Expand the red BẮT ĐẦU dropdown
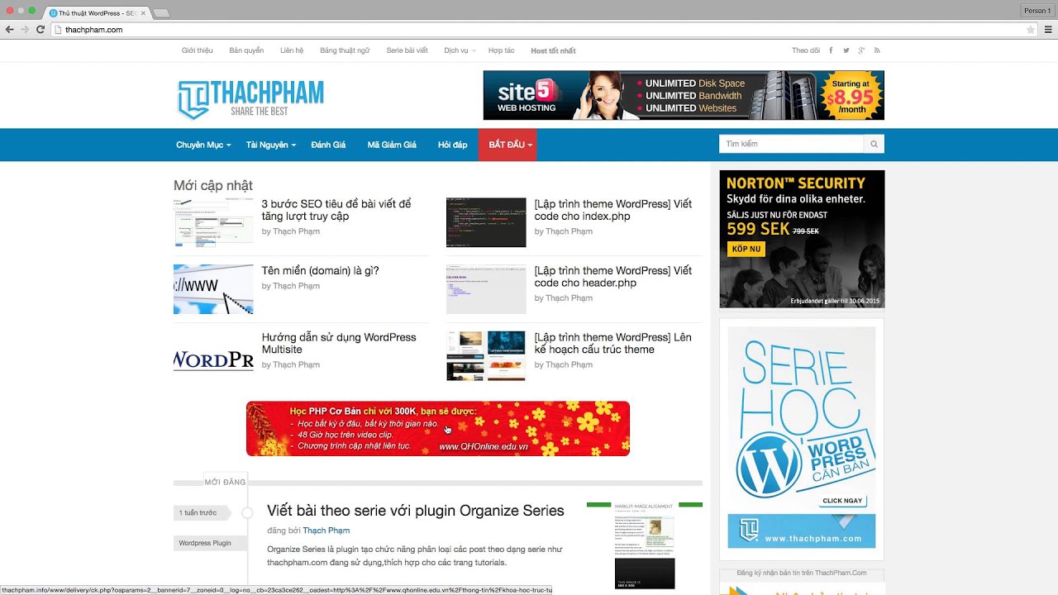The image size is (1058, 595). [508, 145]
